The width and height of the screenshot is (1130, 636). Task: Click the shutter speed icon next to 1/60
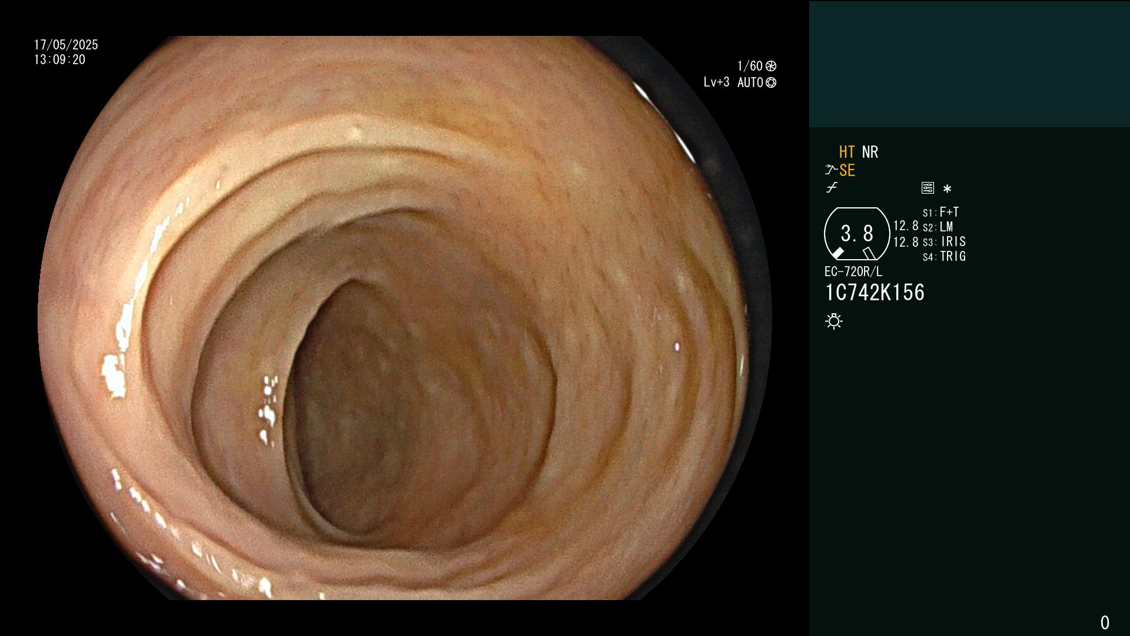click(771, 66)
